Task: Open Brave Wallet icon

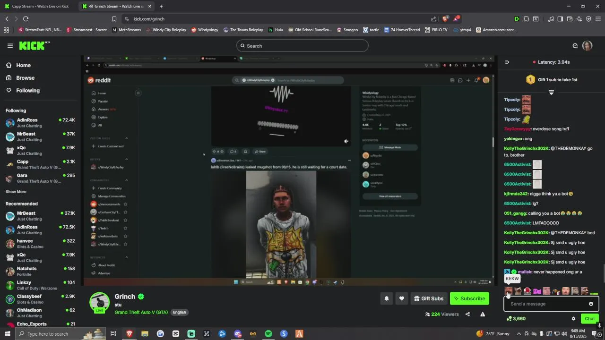Action: [570, 19]
